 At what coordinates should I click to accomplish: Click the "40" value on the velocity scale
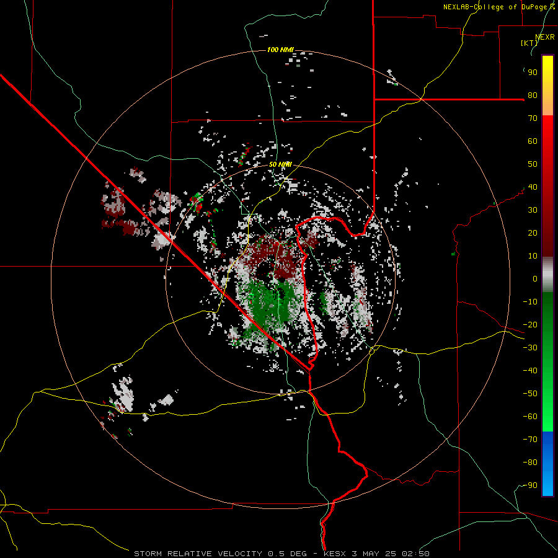pos(533,187)
